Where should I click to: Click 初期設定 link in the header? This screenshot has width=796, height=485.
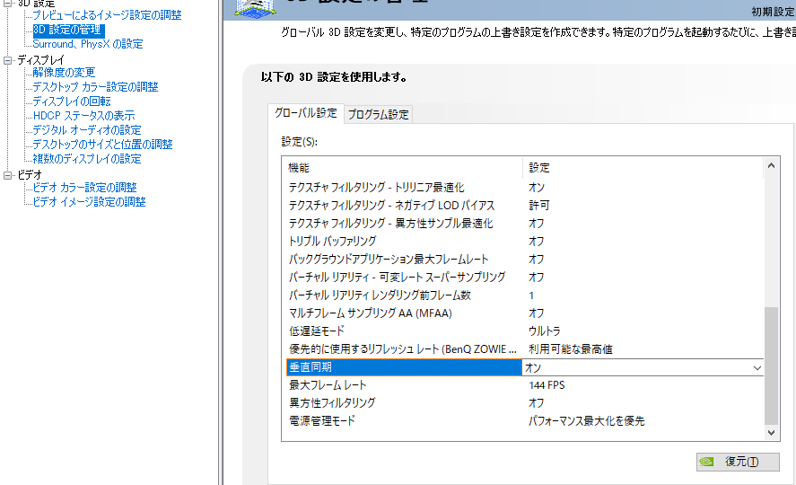(x=774, y=12)
